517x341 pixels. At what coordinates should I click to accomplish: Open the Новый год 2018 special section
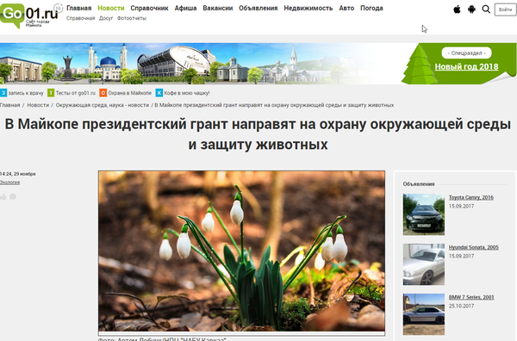click(466, 66)
